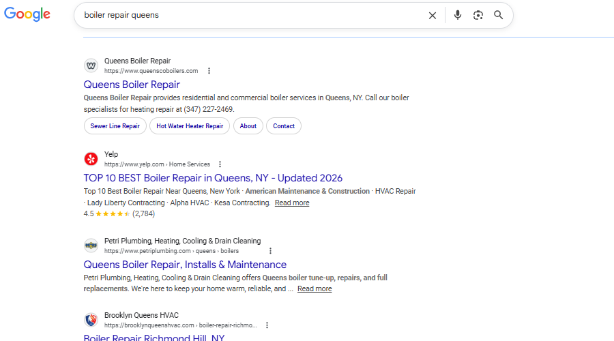This screenshot has height=341, width=614.
Task: Open the Contact sitelink chip
Action: pos(284,126)
